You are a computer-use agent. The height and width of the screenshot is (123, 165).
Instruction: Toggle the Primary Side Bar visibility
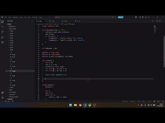(143, 17)
